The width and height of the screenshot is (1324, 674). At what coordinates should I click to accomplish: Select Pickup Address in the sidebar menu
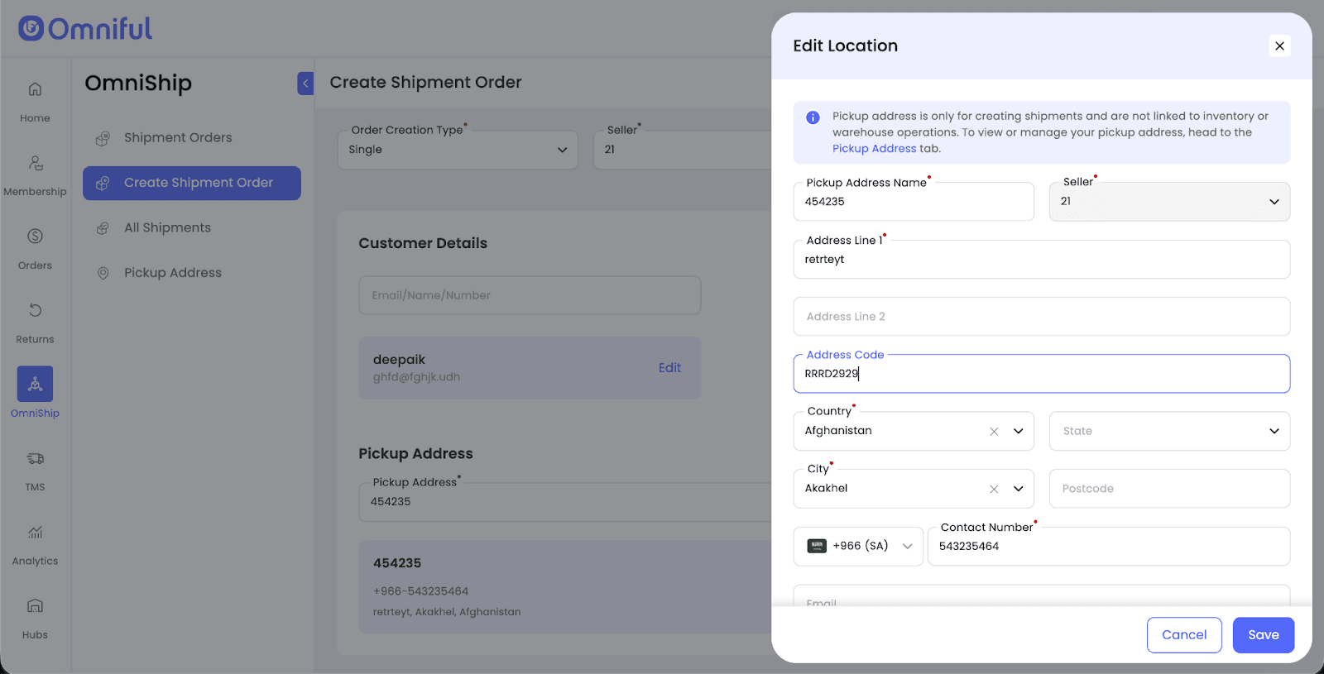pyautogui.click(x=172, y=273)
